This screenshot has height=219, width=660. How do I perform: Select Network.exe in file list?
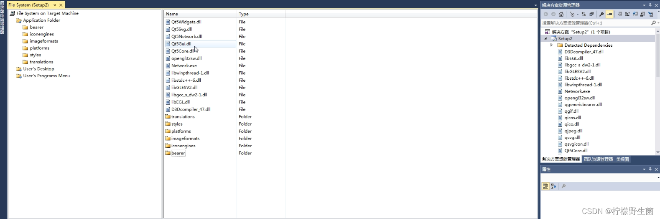tap(184, 65)
